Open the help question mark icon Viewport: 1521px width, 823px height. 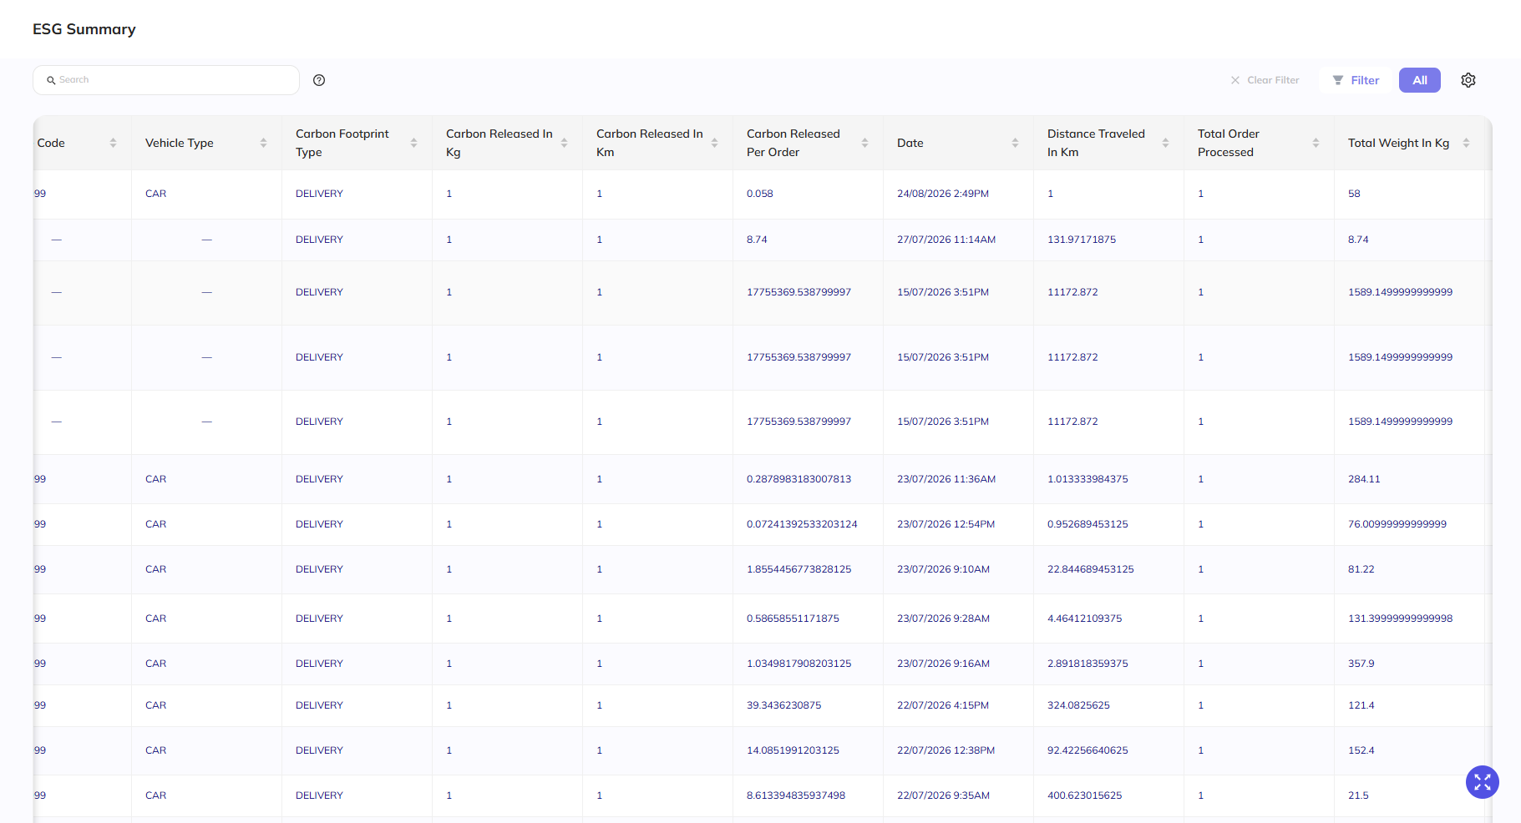(319, 80)
